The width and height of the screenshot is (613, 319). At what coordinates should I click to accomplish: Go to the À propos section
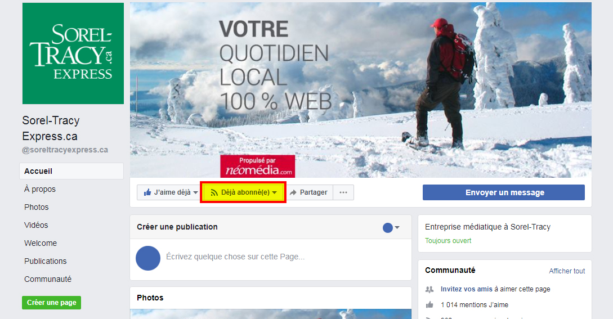(40, 189)
